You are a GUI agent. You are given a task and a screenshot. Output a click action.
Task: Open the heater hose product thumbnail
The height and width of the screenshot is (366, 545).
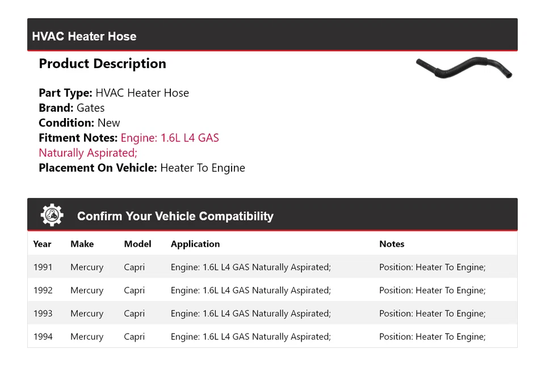click(x=464, y=68)
